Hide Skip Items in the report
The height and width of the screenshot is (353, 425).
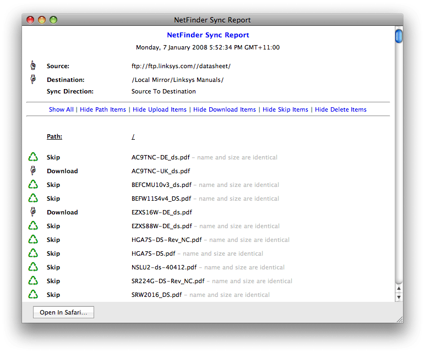(x=285, y=109)
